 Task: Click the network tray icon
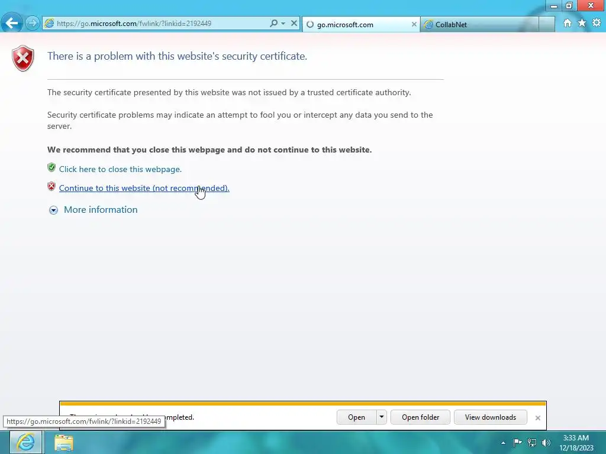(x=532, y=442)
